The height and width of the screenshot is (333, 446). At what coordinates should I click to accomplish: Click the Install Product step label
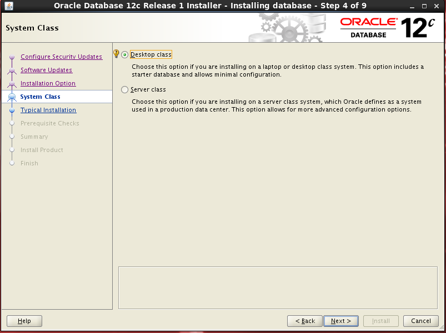click(42, 150)
